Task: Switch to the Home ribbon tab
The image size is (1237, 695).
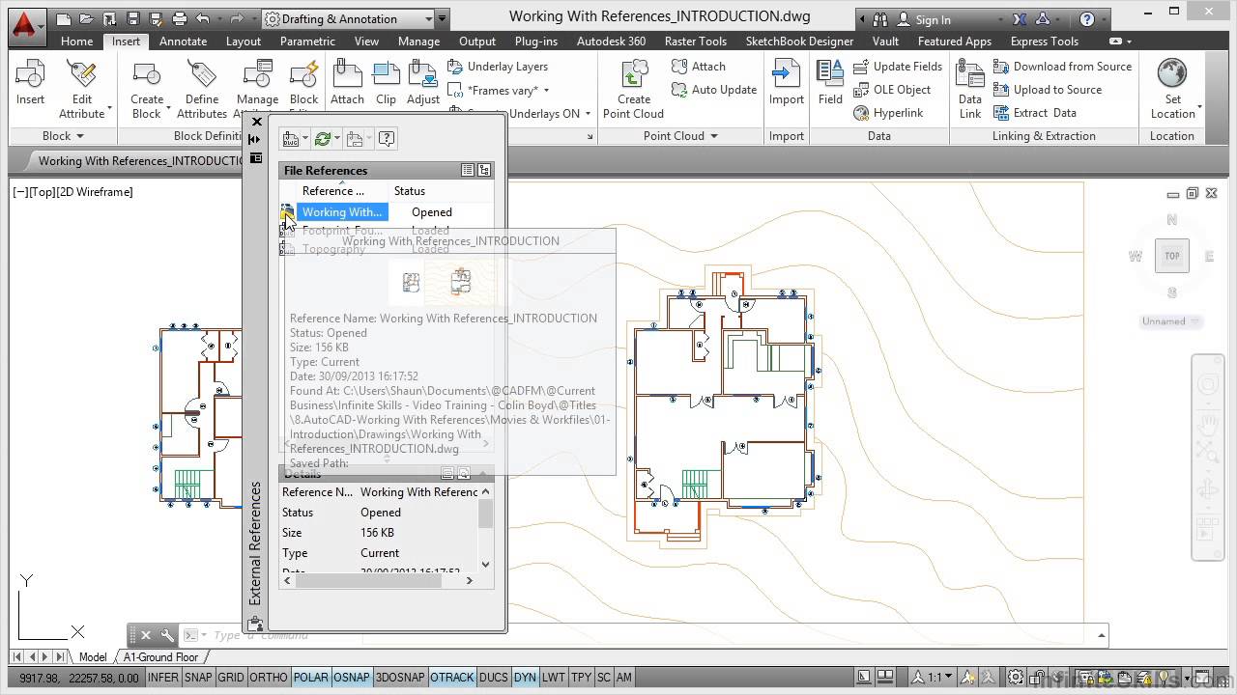Action: [x=76, y=42]
